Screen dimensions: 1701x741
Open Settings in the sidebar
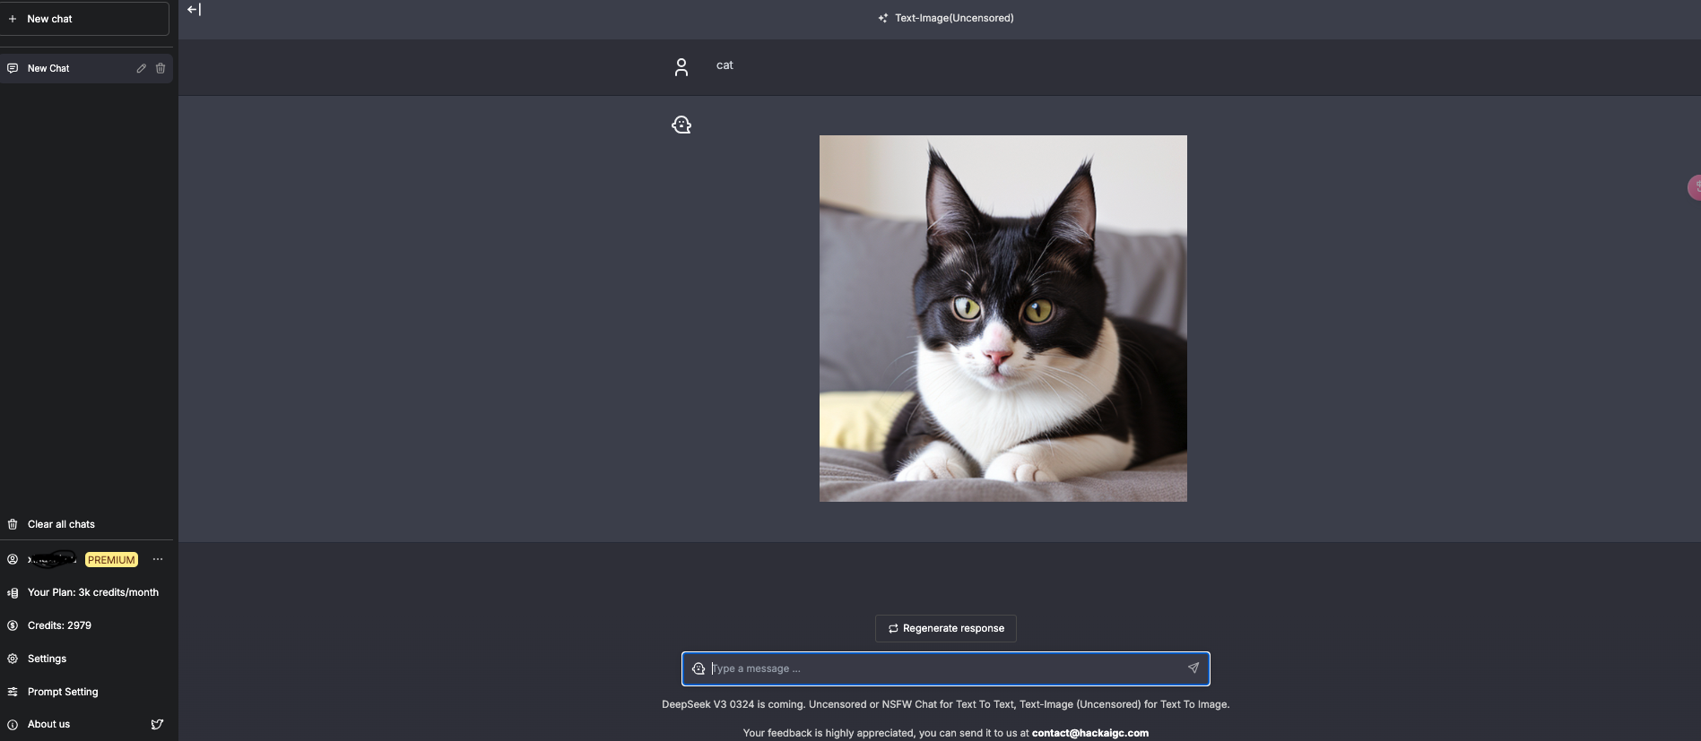point(47,659)
